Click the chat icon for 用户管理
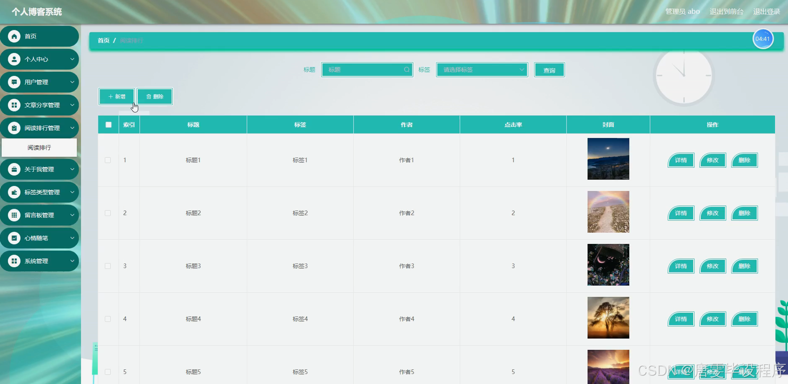788x384 pixels. click(14, 82)
